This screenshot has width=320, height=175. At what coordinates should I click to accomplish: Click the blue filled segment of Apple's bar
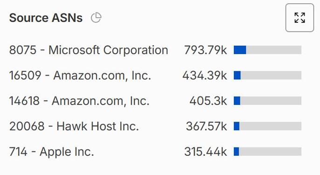pyautogui.click(x=236, y=152)
